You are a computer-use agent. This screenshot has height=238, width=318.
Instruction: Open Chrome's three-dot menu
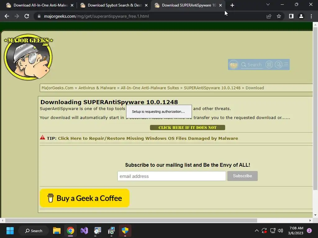[311, 16]
